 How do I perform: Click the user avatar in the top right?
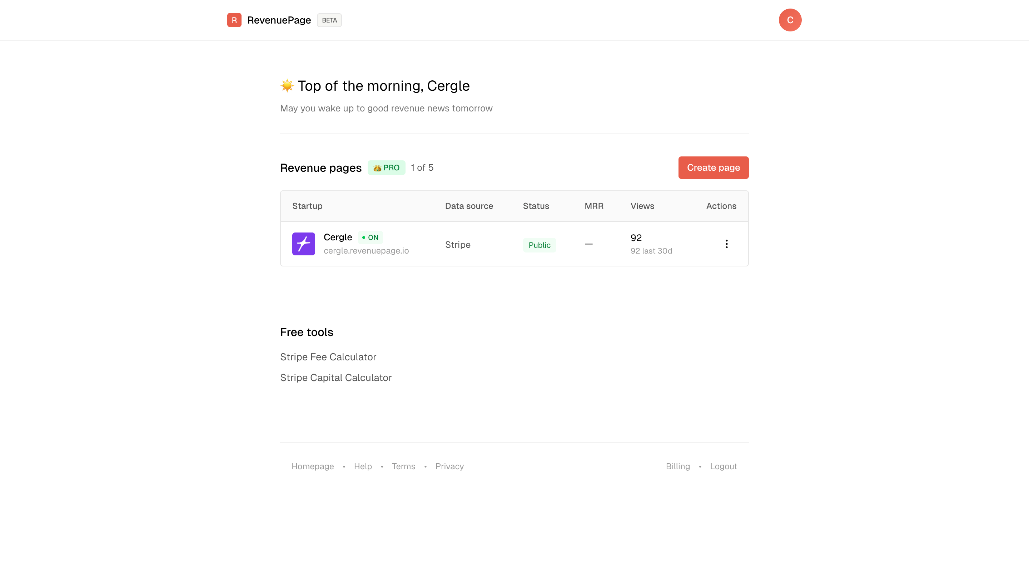(790, 20)
